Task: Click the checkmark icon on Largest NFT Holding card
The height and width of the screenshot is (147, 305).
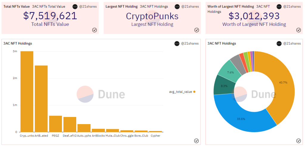Action: (x=197, y=30)
